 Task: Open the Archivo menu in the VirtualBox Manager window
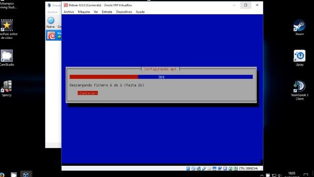point(52,12)
